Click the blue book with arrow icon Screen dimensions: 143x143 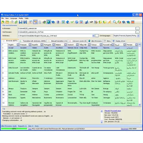53,22
